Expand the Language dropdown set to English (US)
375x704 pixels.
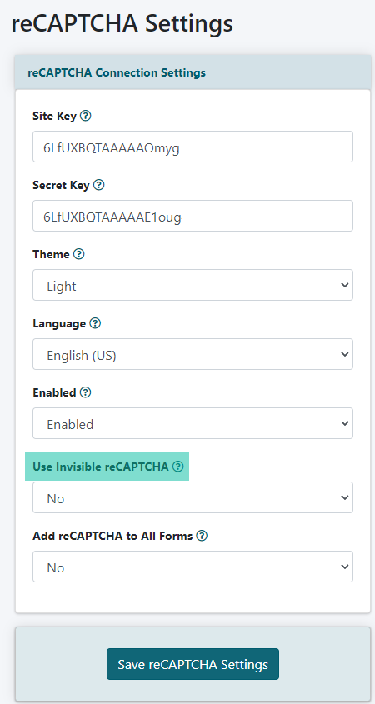point(192,354)
